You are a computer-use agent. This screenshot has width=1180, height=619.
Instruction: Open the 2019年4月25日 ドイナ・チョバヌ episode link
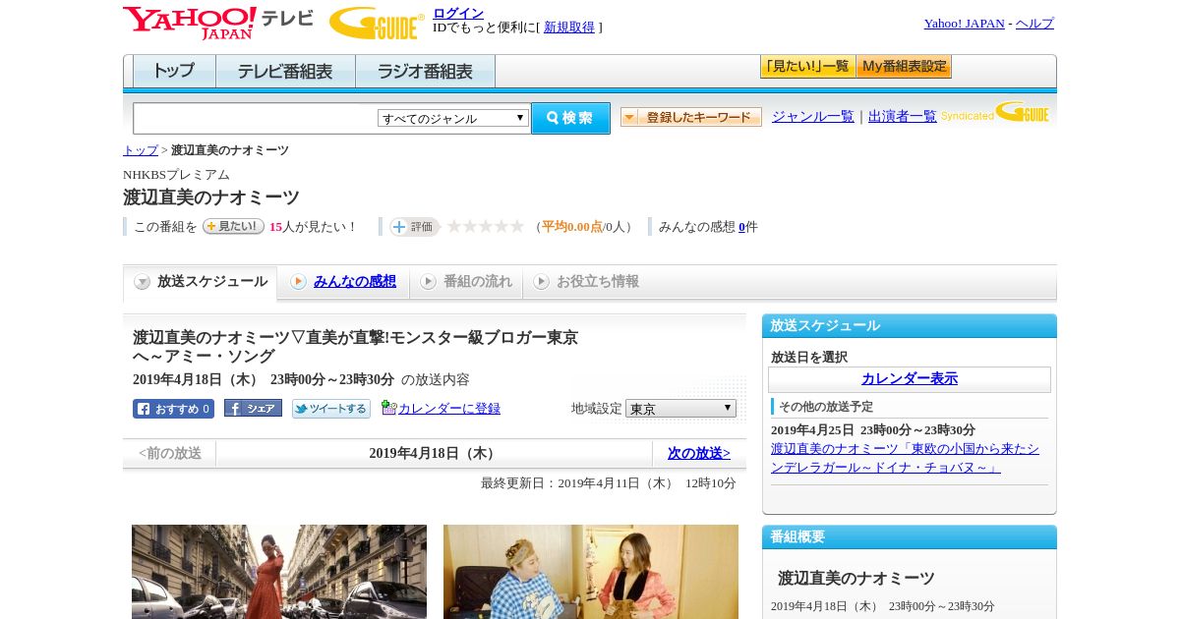coord(905,458)
